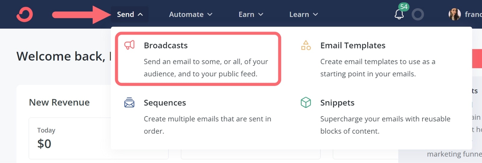Click the Sequences envelope stack icon
Viewport: 482px width, 163px height.
pyautogui.click(x=129, y=102)
